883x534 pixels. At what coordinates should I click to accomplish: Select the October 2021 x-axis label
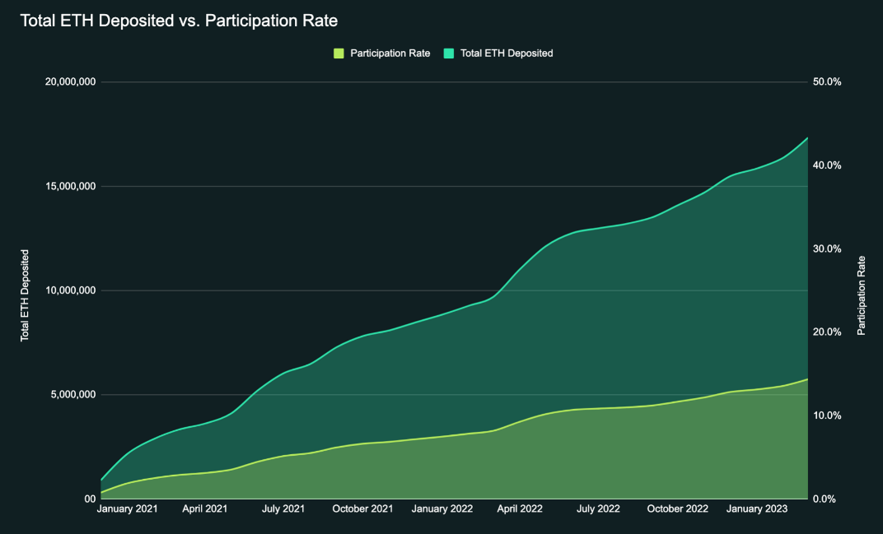(x=362, y=510)
